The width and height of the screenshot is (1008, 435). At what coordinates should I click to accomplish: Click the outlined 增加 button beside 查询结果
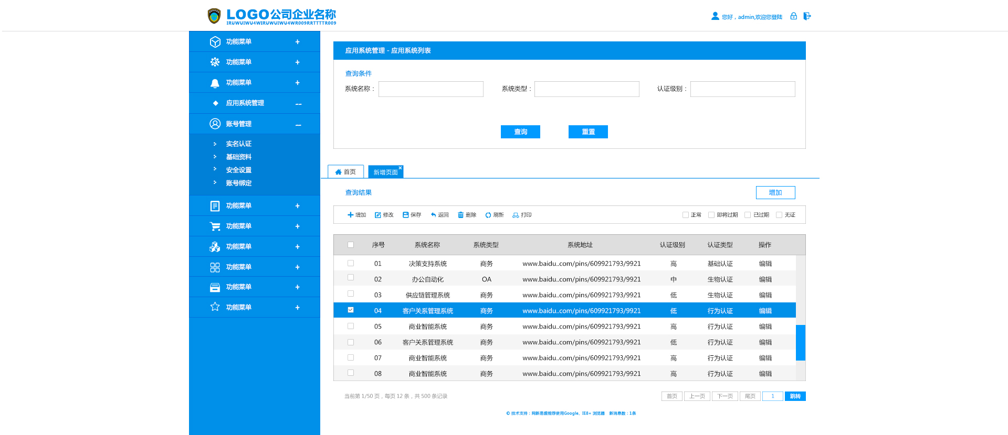(x=775, y=192)
